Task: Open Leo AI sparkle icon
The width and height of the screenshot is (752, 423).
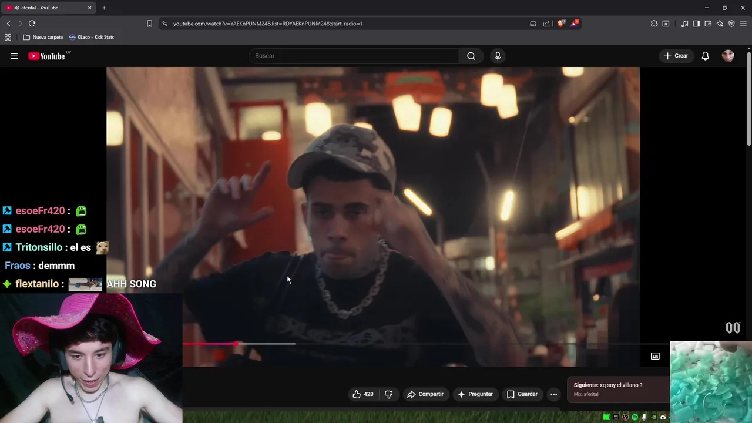Action: point(720,23)
